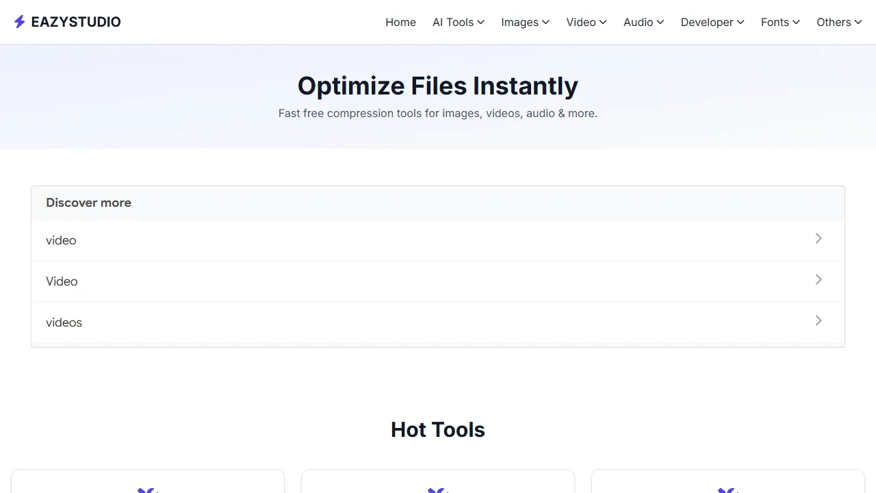The height and width of the screenshot is (493, 876).
Task: Open the Images dropdown
Action: (525, 22)
